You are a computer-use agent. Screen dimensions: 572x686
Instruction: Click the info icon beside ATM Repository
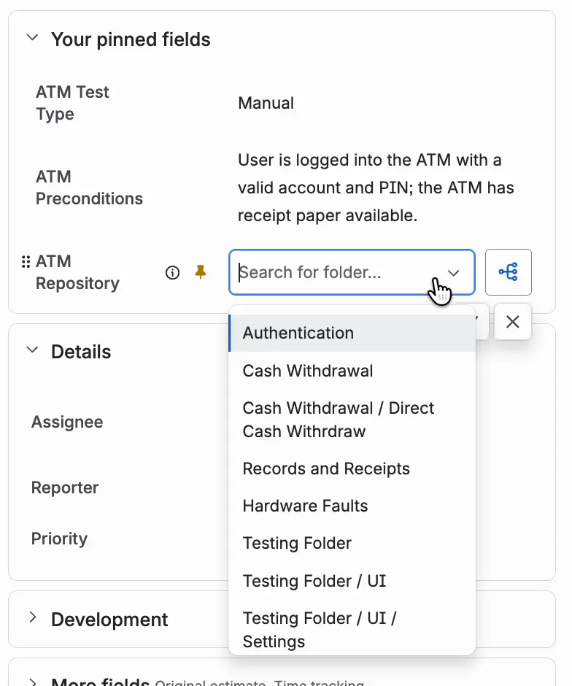pos(172,272)
